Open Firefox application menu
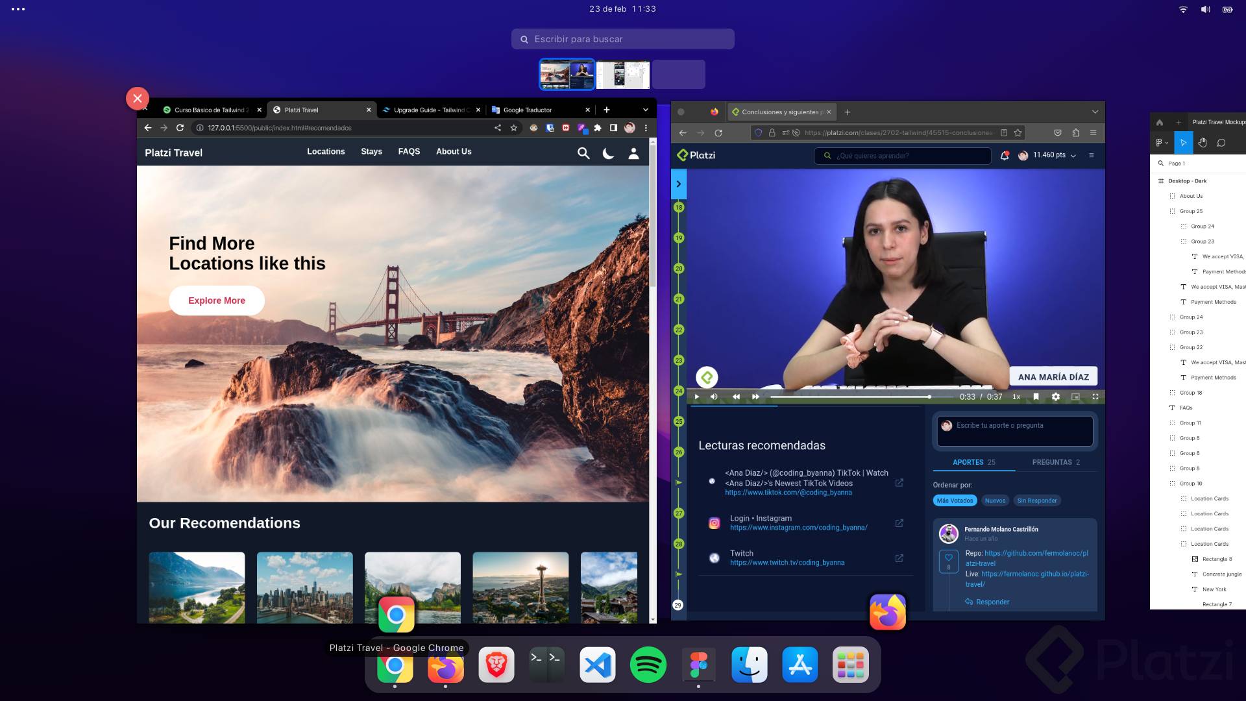The width and height of the screenshot is (1246, 701). [x=1093, y=133]
